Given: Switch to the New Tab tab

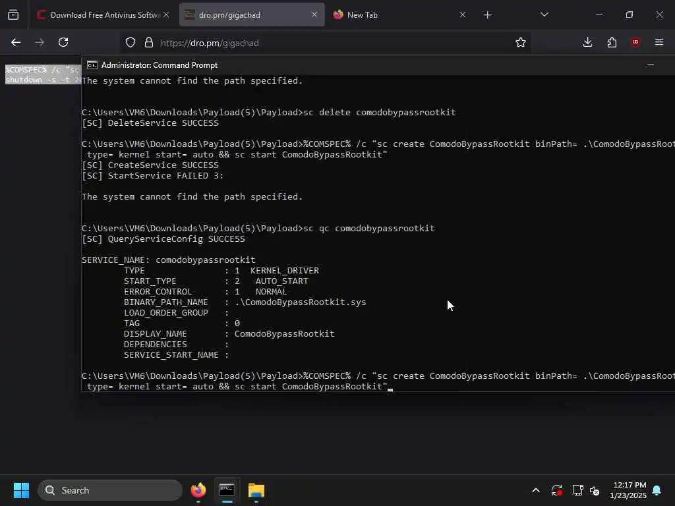Looking at the screenshot, I should [x=398, y=15].
